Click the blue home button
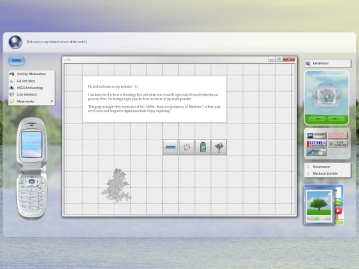This screenshot has height=269, width=359. point(17,60)
